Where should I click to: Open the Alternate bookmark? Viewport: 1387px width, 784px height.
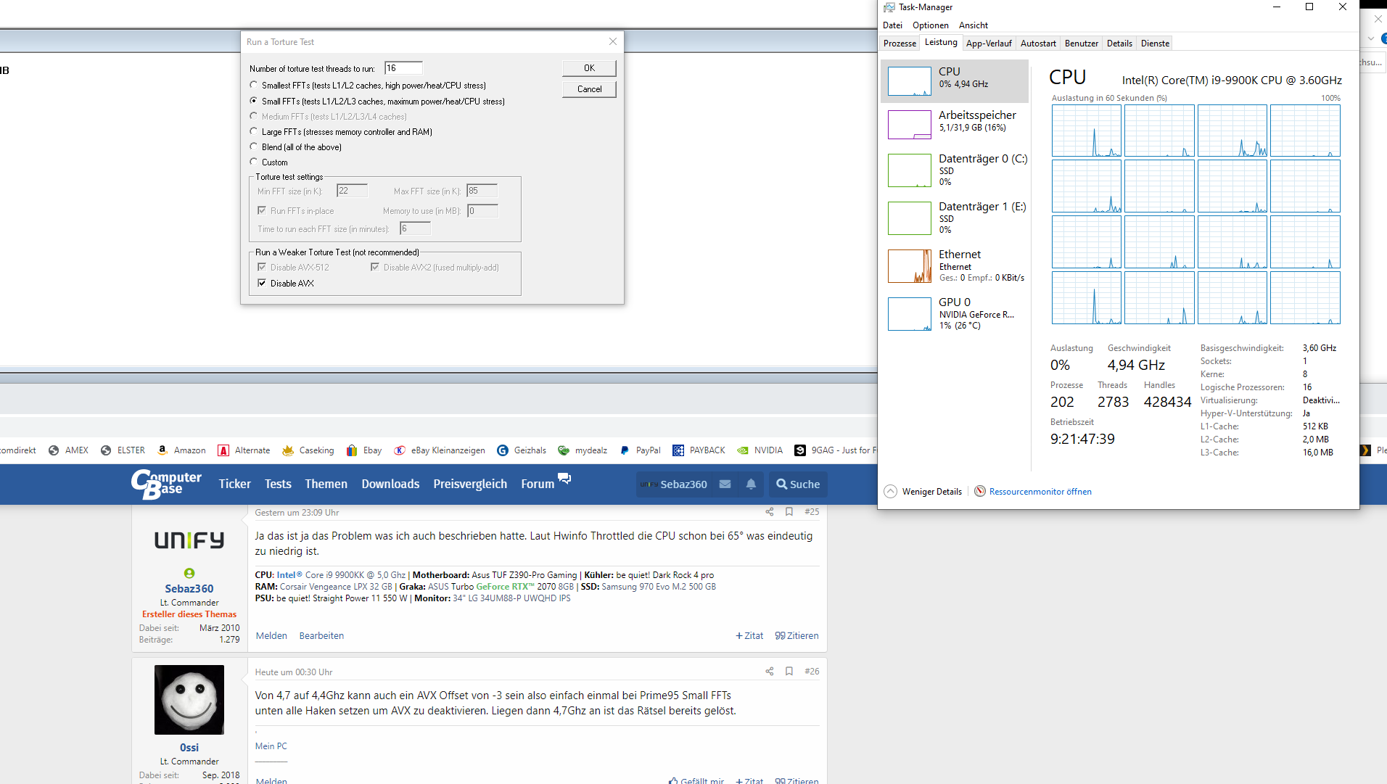click(244, 450)
